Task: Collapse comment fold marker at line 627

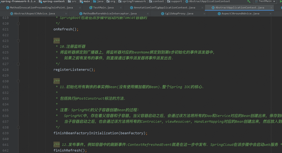Action: tap(18, 64)
